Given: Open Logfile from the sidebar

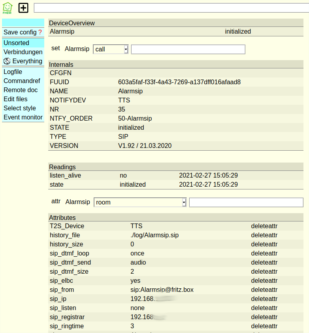Looking at the screenshot, I should [x=13, y=72].
